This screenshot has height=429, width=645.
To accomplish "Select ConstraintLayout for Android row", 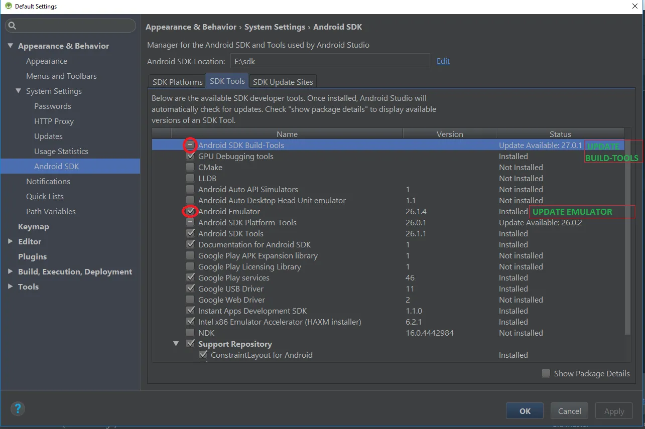I will (x=262, y=355).
